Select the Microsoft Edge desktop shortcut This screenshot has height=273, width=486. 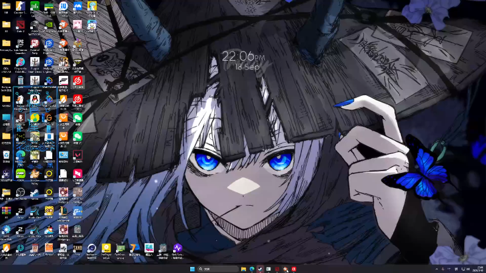[21, 155]
